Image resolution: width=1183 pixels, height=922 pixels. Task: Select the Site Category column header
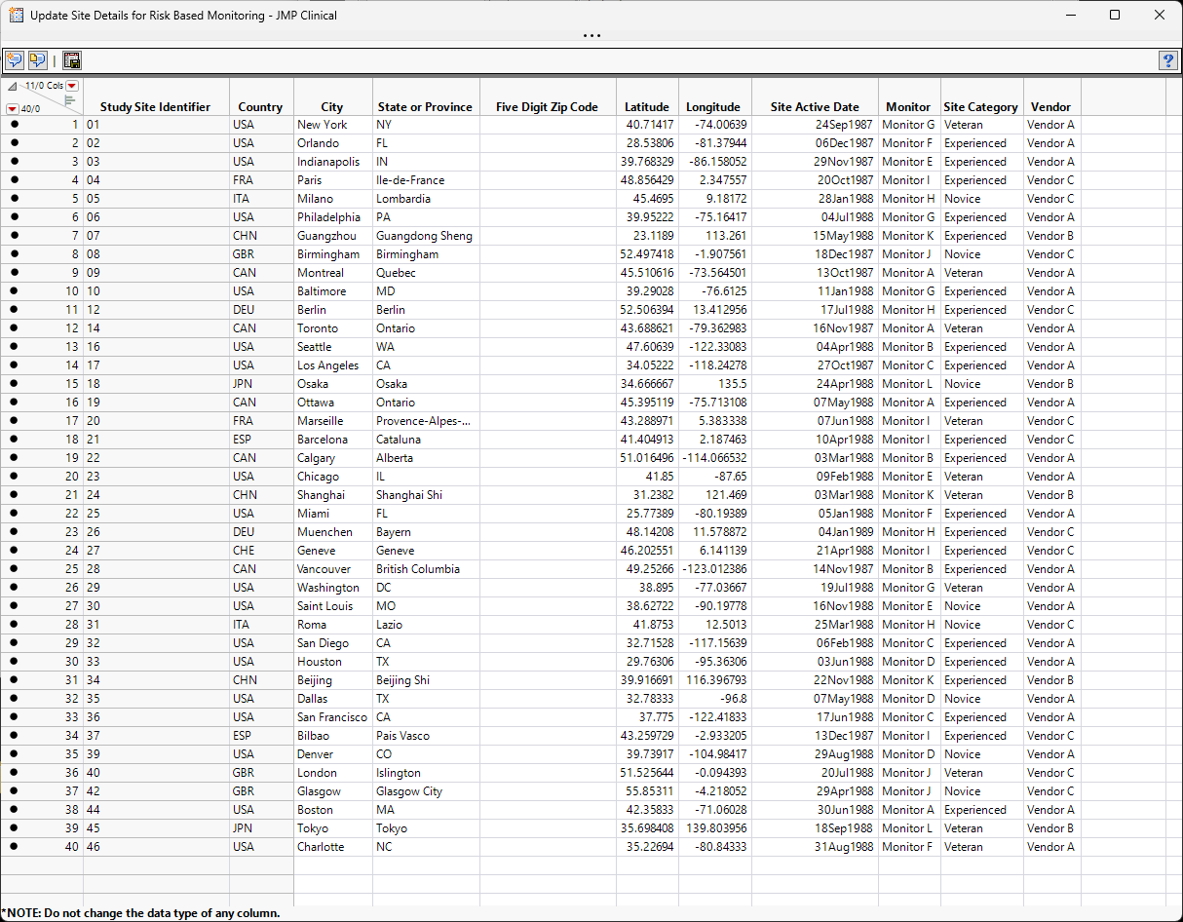click(x=980, y=107)
